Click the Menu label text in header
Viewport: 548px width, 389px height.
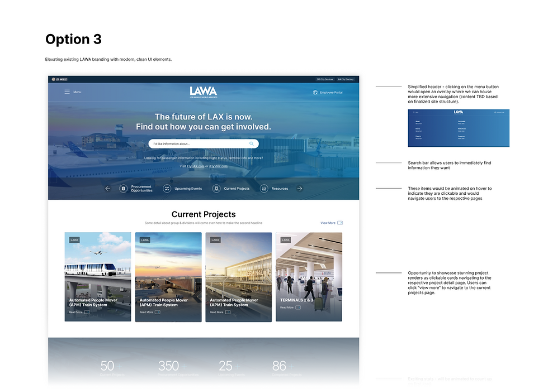pos(77,92)
